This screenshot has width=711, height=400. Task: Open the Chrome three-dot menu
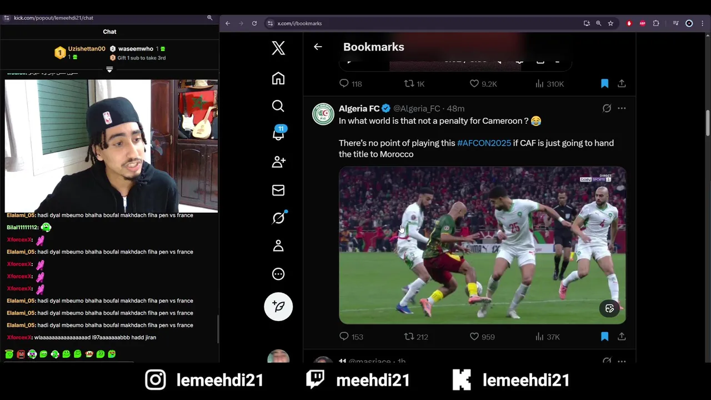(x=702, y=23)
